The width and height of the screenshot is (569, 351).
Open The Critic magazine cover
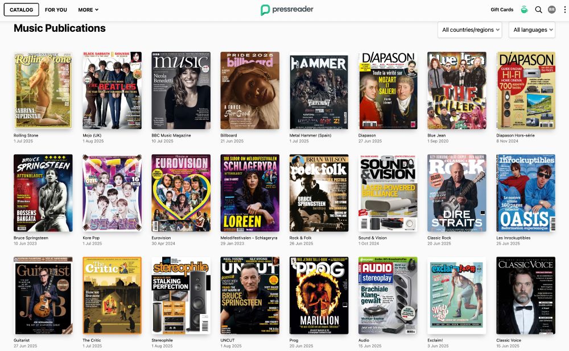pyautogui.click(x=112, y=295)
